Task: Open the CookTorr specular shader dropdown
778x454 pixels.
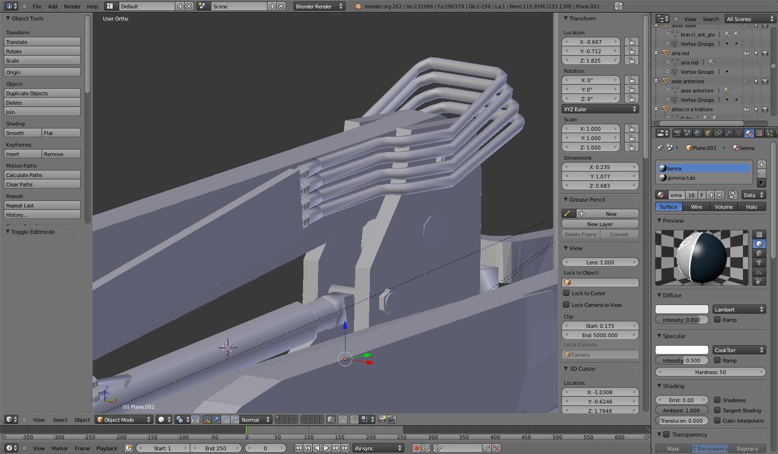Action: [x=739, y=350]
